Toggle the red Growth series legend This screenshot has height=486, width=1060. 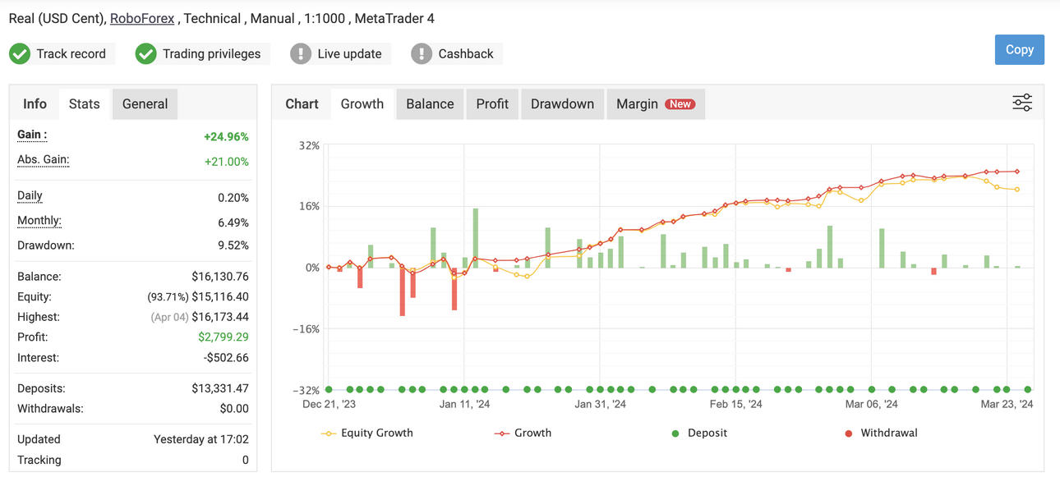click(523, 433)
